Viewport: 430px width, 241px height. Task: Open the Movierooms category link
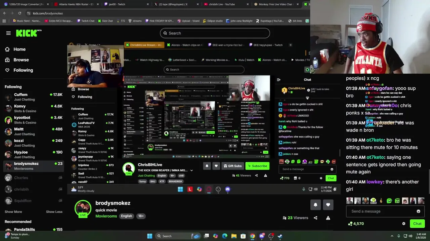pos(106,216)
